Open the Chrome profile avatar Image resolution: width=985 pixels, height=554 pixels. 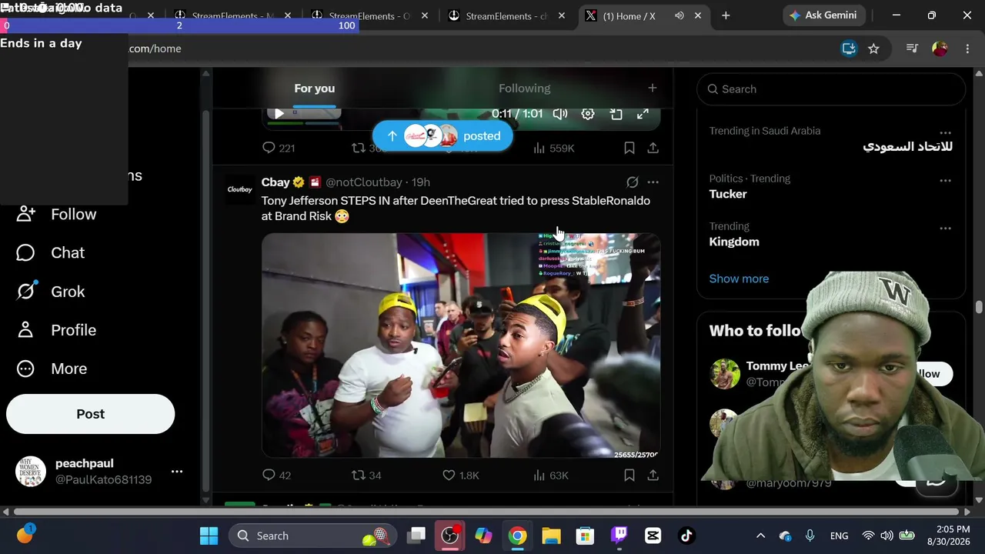pyautogui.click(x=940, y=48)
